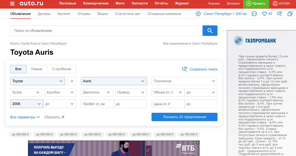This screenshot has width=296, height=156.
Task: Open the Легковые menu
Action: point(68,3)
